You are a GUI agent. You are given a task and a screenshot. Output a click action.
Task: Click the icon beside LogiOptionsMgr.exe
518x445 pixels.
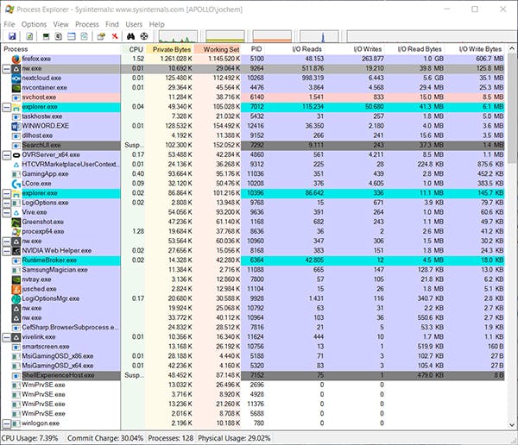16,298
